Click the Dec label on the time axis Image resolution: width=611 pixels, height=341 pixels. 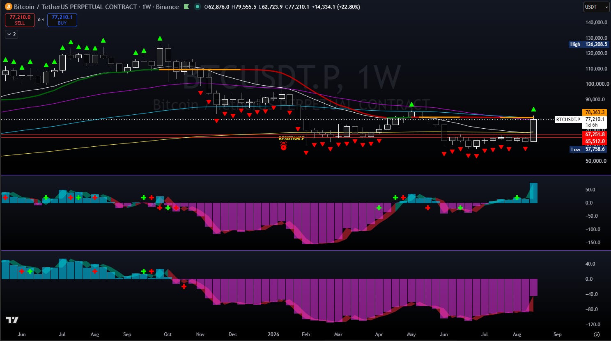click(x=233, y=334)
